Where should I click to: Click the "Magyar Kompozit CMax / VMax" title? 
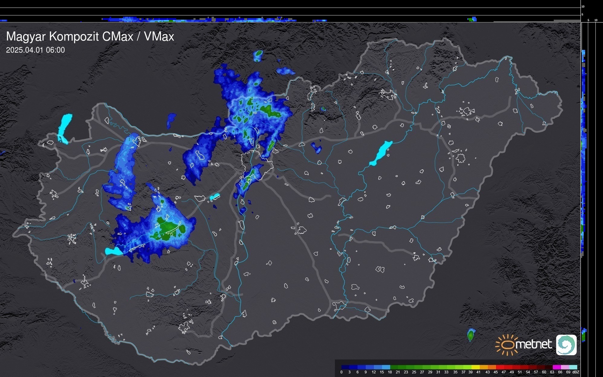[90, 37]
